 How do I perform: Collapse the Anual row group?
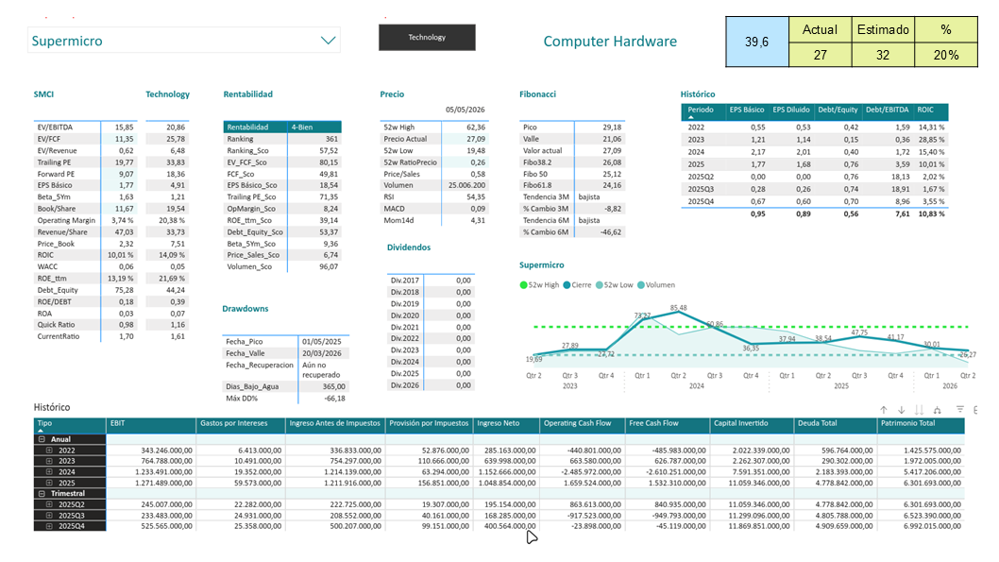pyautogui.click(x=42, y=439)
